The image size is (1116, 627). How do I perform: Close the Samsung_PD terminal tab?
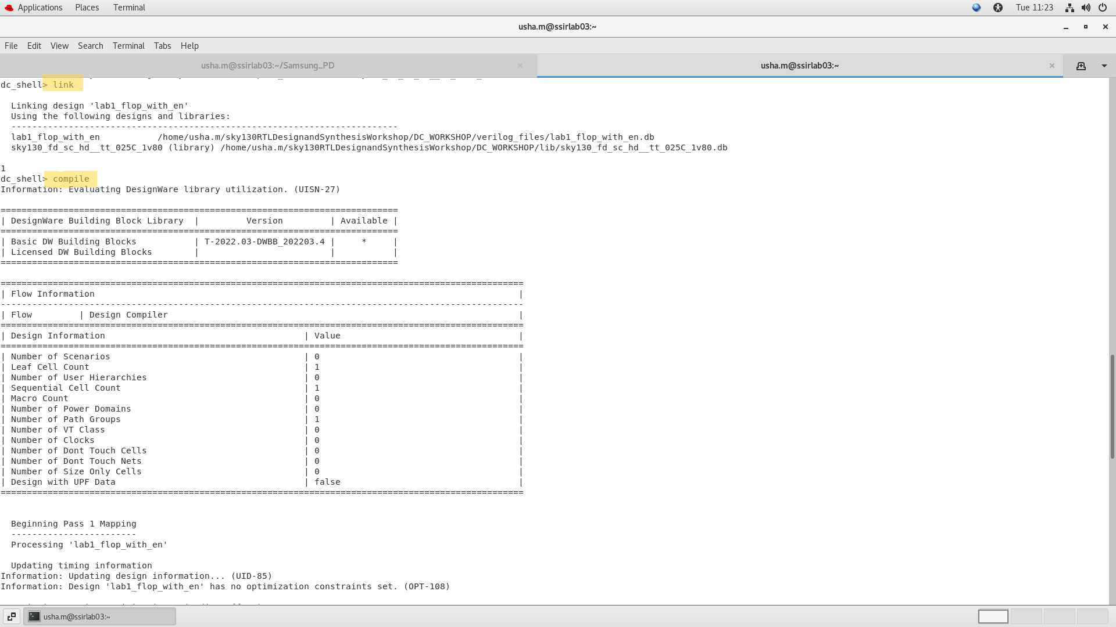[520, 66]
